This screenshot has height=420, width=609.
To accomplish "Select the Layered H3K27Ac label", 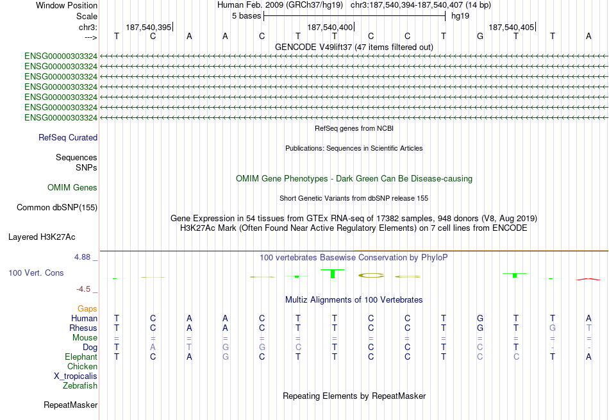I will (x=42, y=237).
